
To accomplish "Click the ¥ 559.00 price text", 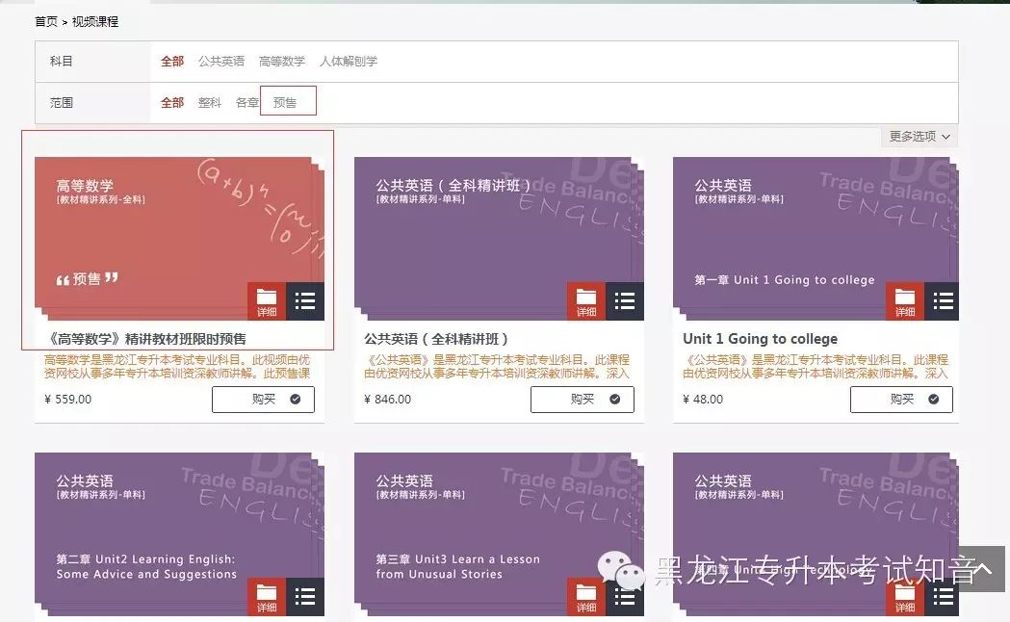I will point(67,400).
